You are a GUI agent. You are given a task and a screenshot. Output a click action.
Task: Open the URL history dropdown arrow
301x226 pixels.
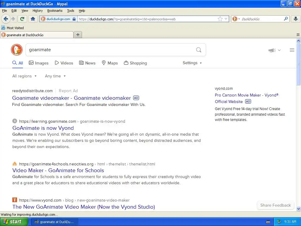click(x=226, y=19)
